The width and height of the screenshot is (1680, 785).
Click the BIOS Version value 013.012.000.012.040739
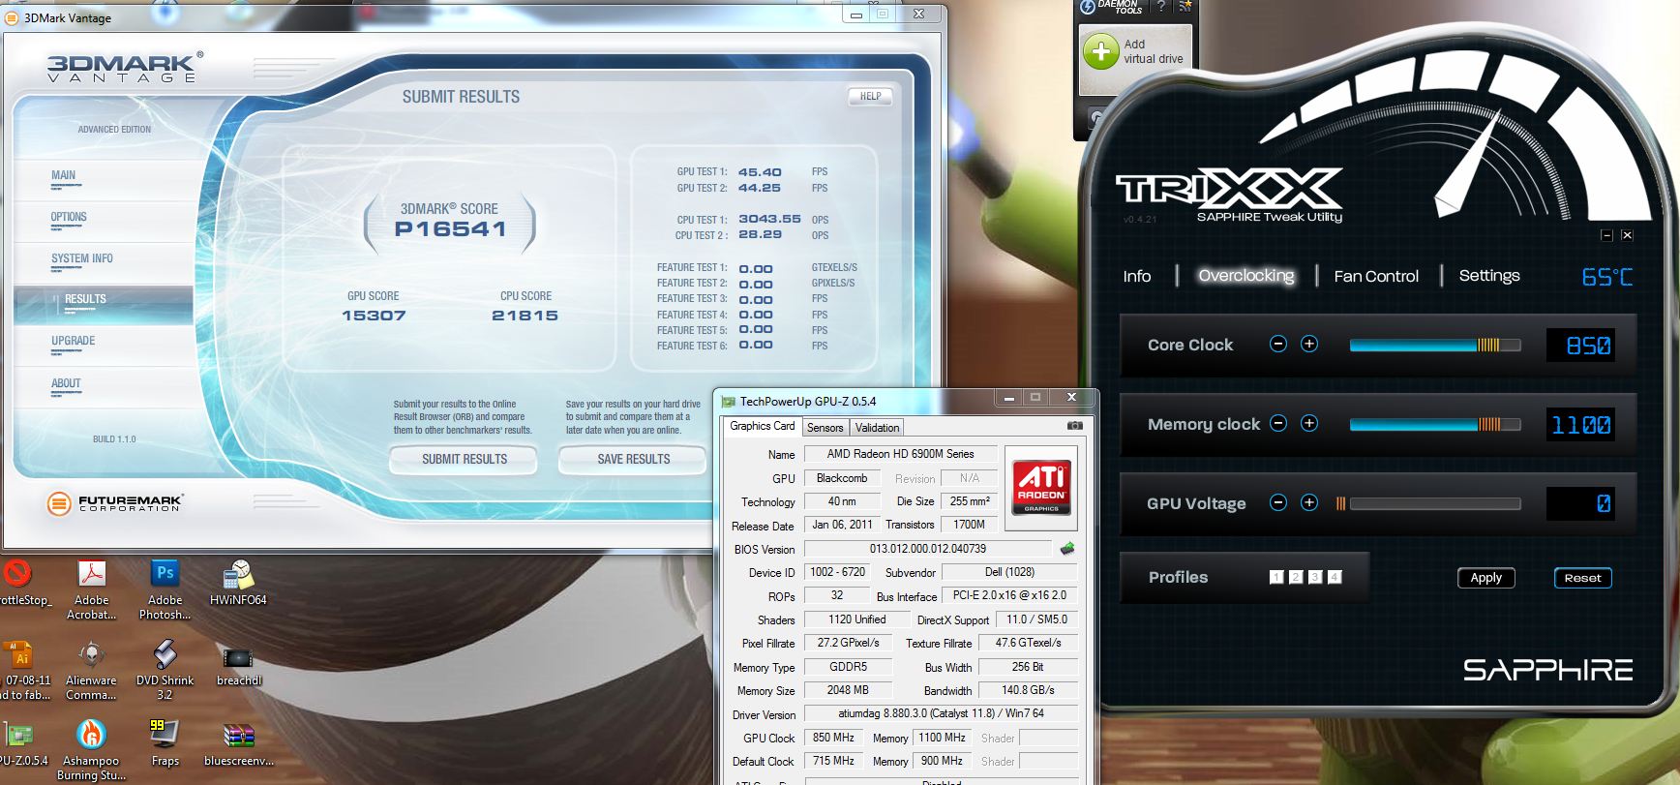(x=927, y=549)
